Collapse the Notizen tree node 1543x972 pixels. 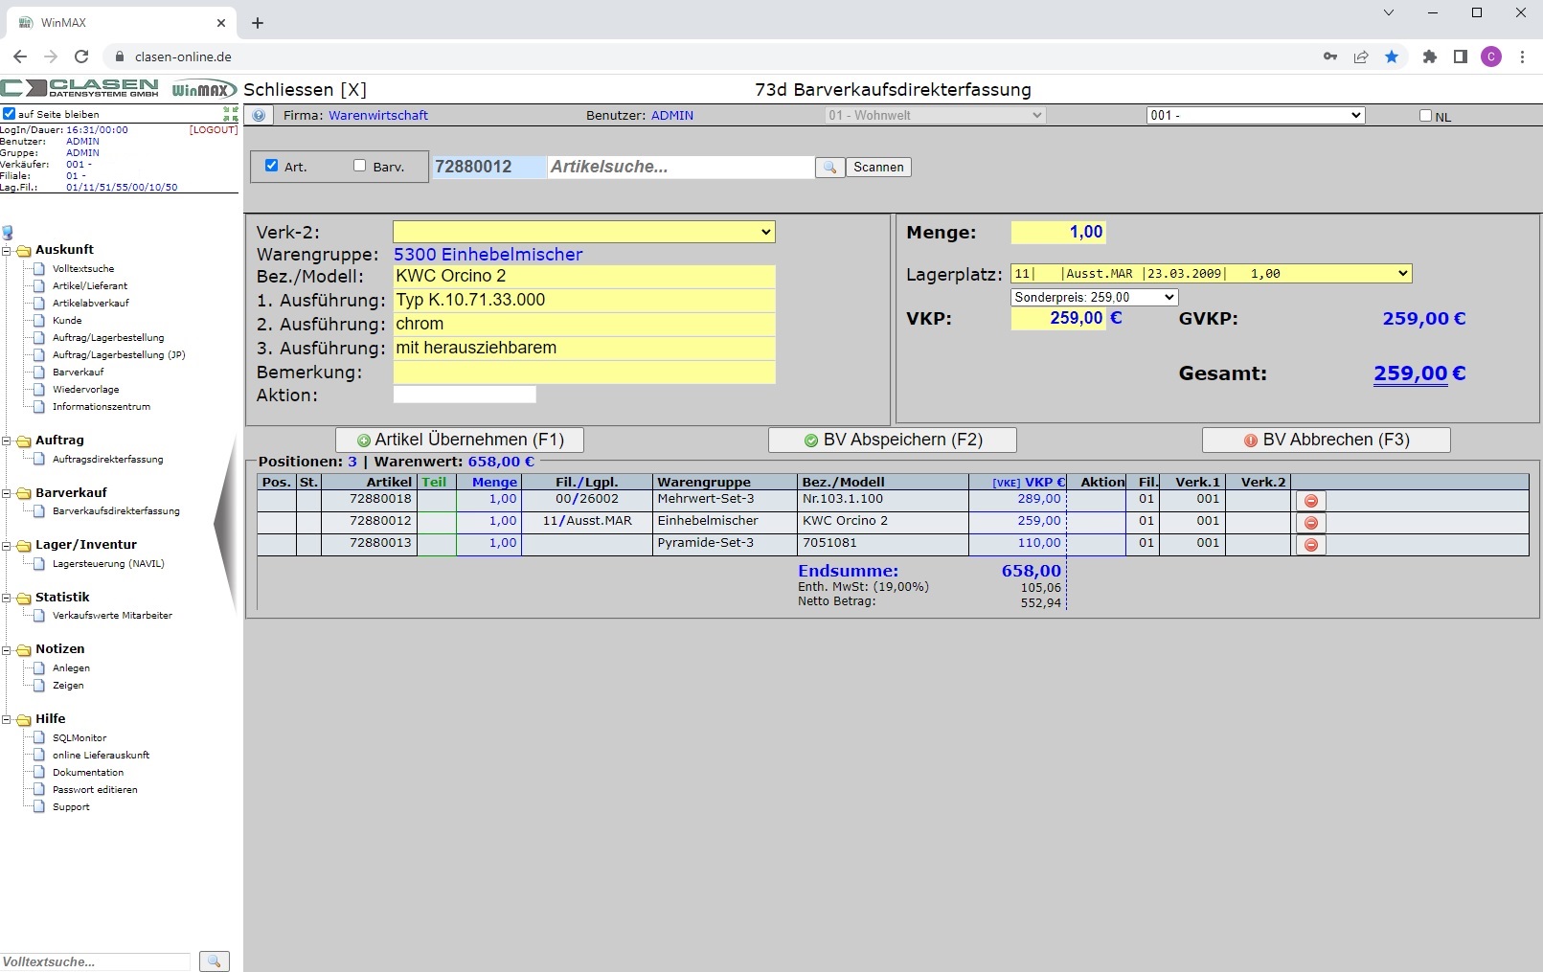(x=7, y=650)
